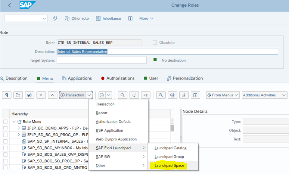Click the SAP logo

click(x=28, y=5)
